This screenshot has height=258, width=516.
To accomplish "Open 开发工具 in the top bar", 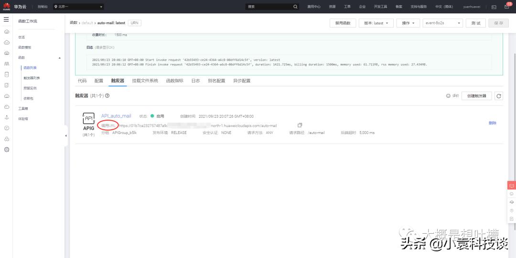I will pyautogui.click(x=380, y=7).
